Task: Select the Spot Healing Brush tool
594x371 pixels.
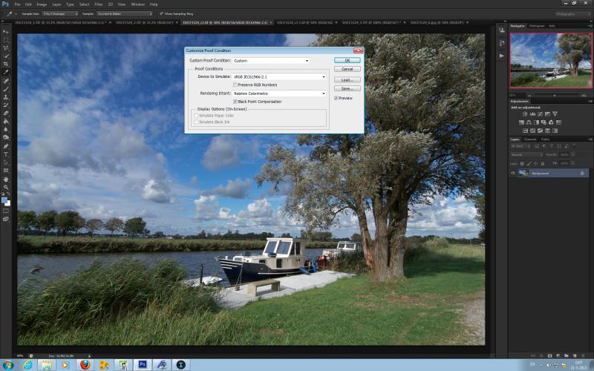Action: pos(6,81)
